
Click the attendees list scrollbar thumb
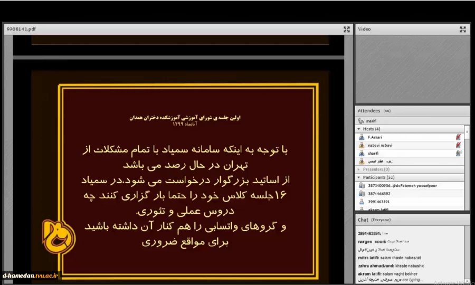point(467,132)
